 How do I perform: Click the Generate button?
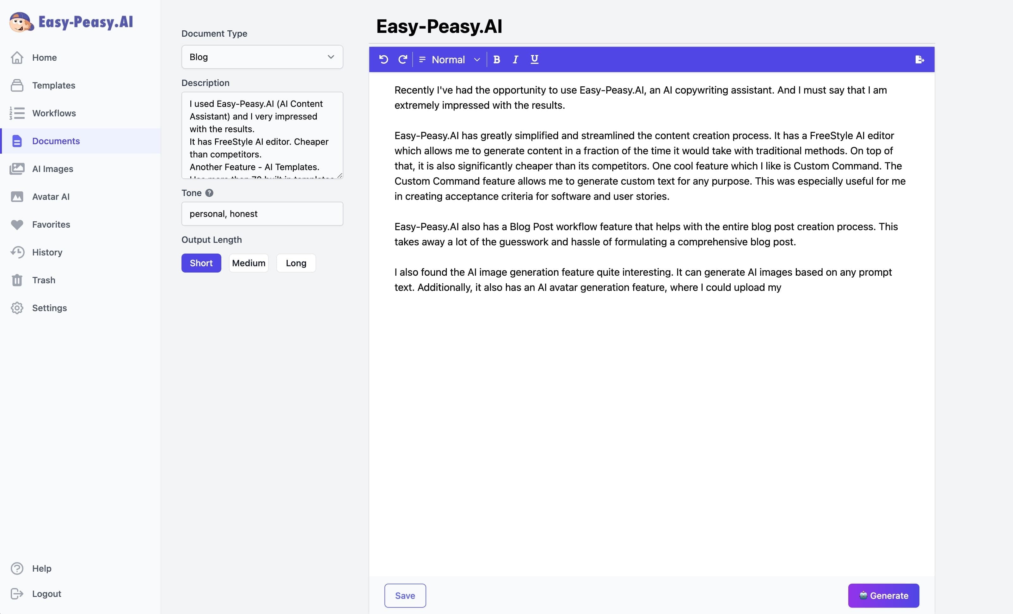click(x=883, y=595)
